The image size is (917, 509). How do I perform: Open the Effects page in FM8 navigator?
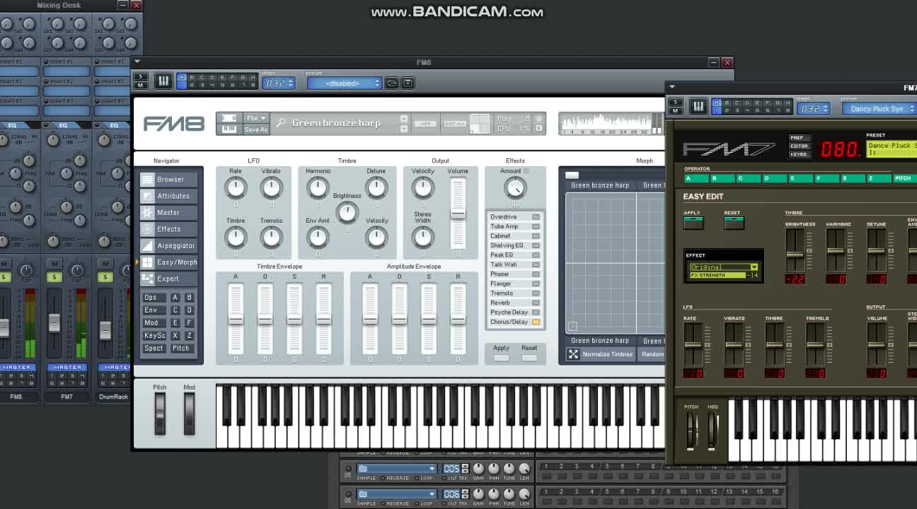[168, 229]
